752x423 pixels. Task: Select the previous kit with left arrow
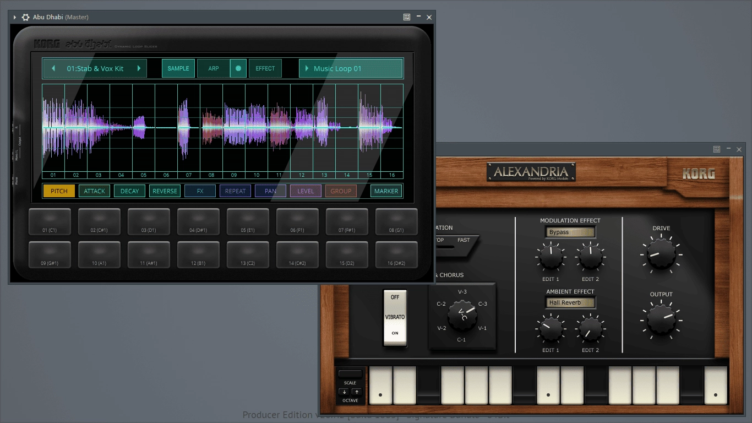pyautogui.click(x=53, y=68)
